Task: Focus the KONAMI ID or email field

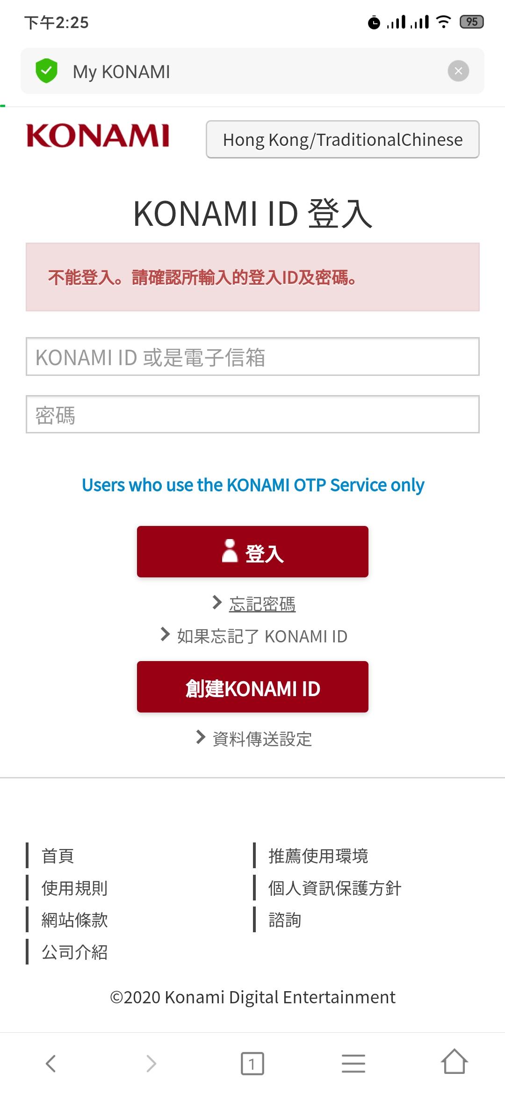Action: point(252,357)
